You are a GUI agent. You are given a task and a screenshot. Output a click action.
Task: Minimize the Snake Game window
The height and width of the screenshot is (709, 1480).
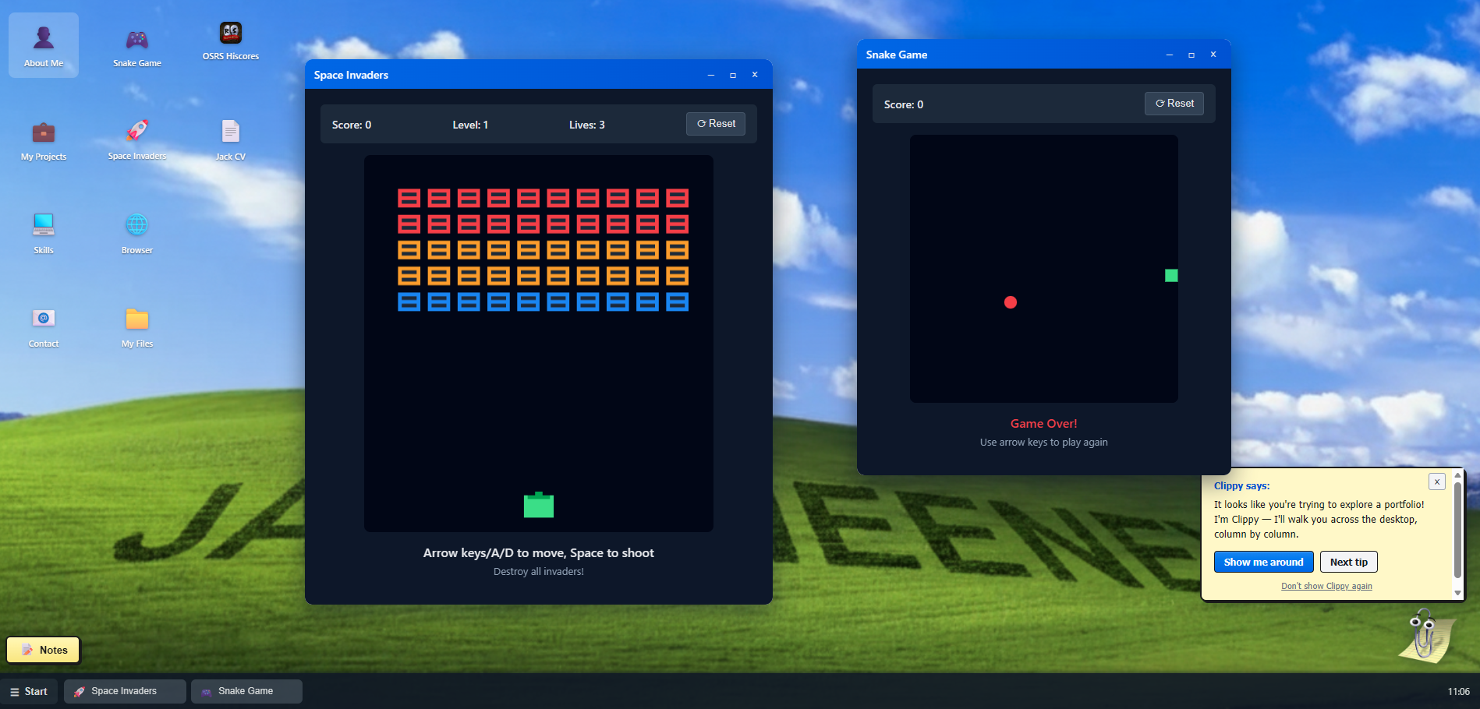1169,55
